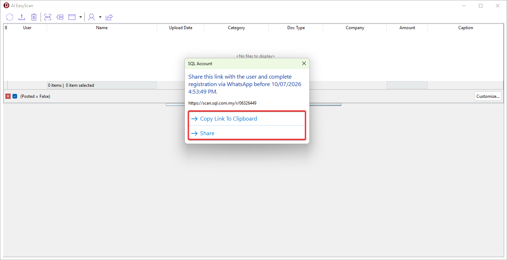Click the '<No files to display>' message
Viewport: 507px width, 260px height.
click(x=256, y=56)
